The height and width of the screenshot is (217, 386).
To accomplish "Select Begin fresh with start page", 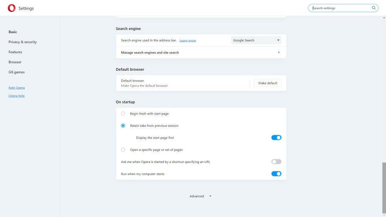I will click(123, 114).
